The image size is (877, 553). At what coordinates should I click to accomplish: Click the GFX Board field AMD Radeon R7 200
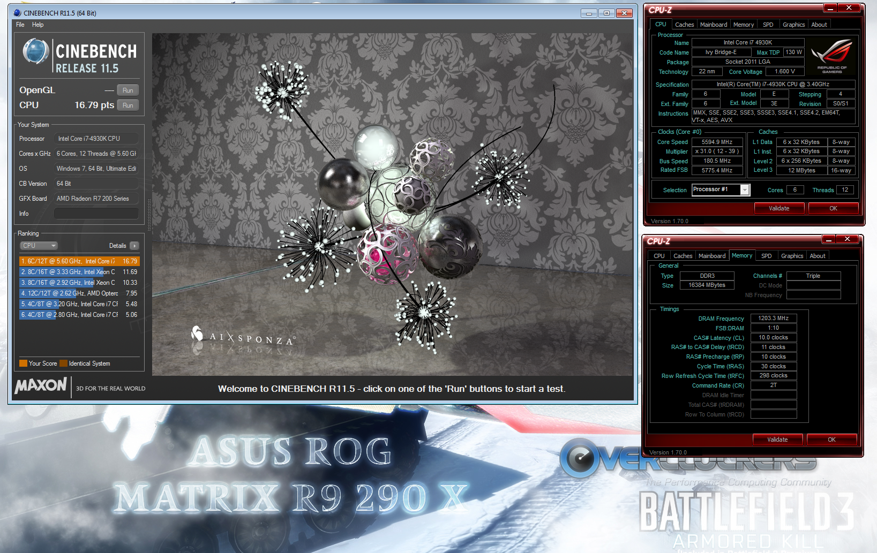96,199
